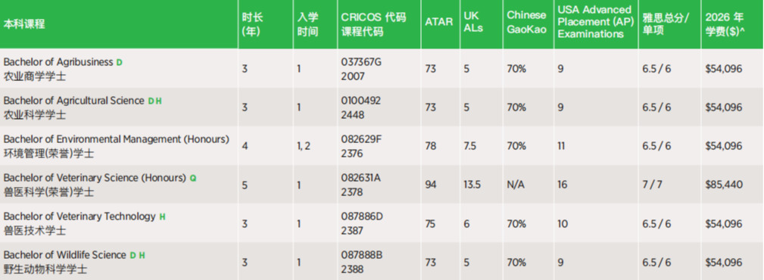
Task: Select the UK ALs column header
Action: coord(473,22)
